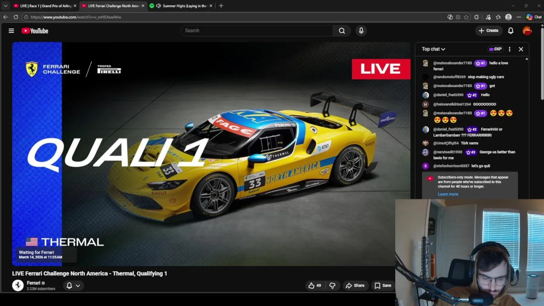Open browser profile icon
The width and height of the screenshot is (544, 306).
[x=508, y=17]
